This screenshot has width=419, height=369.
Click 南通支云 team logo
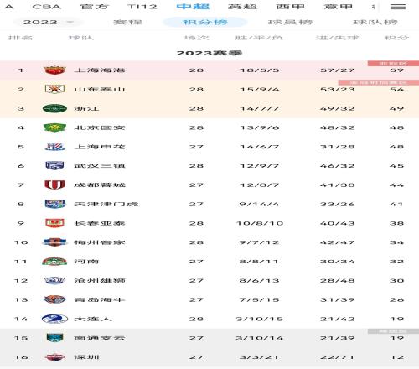coord(54,338)
